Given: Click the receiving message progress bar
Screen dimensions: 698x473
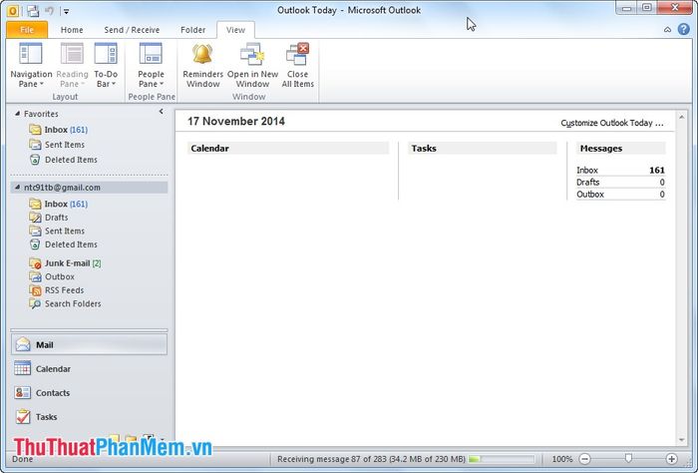Looking at the screenshot, I should coord(502,459).
